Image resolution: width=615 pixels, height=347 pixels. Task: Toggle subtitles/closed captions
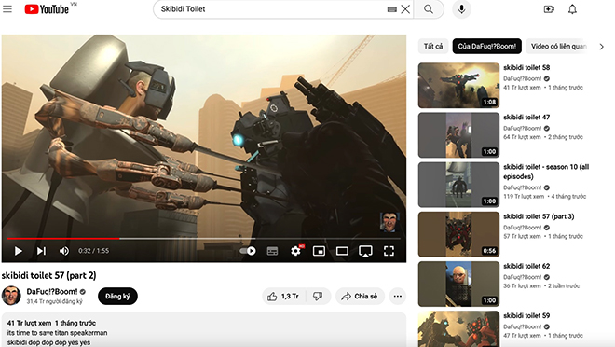(x=272, y=251)
